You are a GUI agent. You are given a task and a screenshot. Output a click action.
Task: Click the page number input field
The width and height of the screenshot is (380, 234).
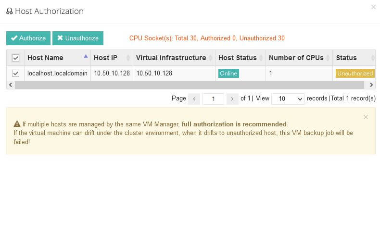213,99
